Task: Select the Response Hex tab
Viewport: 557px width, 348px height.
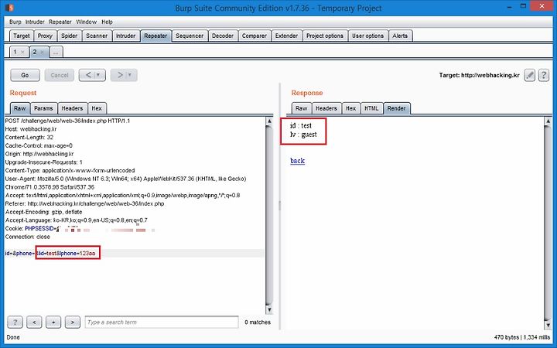Action: tap(350, 108)
